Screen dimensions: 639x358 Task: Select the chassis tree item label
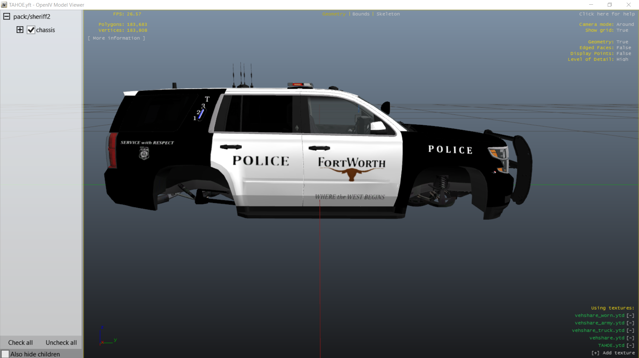pos(46,30)
